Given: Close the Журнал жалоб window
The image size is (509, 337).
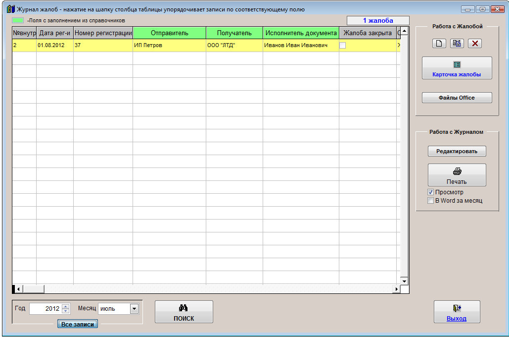Looking at the screenshot, I should click(497, 9).
